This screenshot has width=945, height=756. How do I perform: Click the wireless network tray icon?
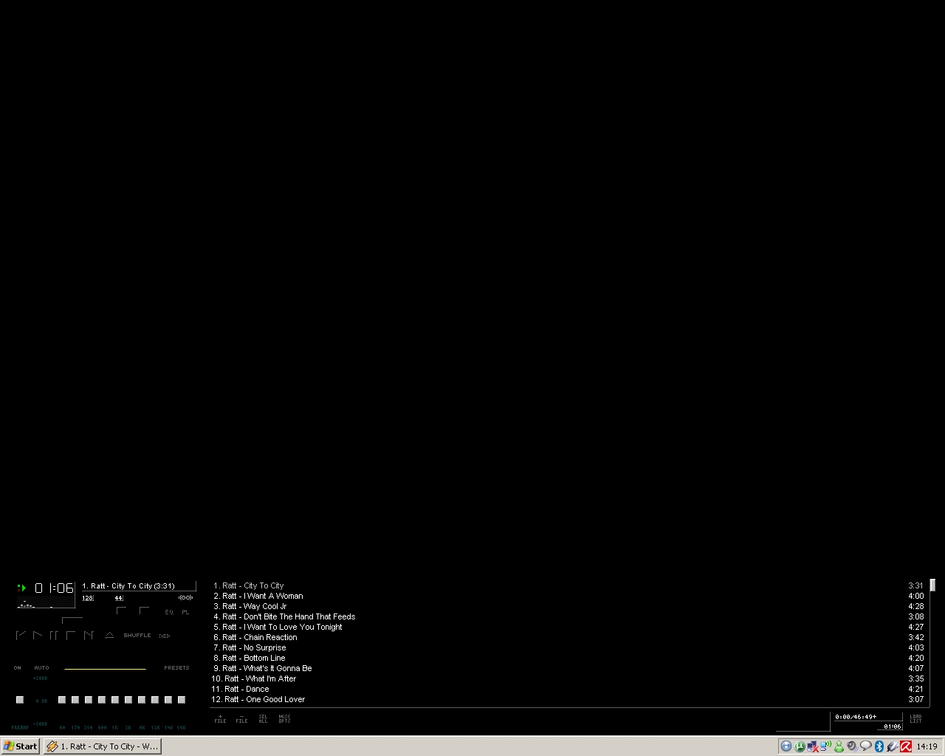[x=826, y=746]
